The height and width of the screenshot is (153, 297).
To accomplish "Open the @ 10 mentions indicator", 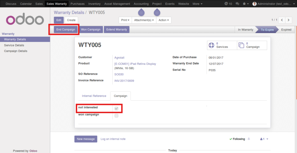I will coord(228,3).
